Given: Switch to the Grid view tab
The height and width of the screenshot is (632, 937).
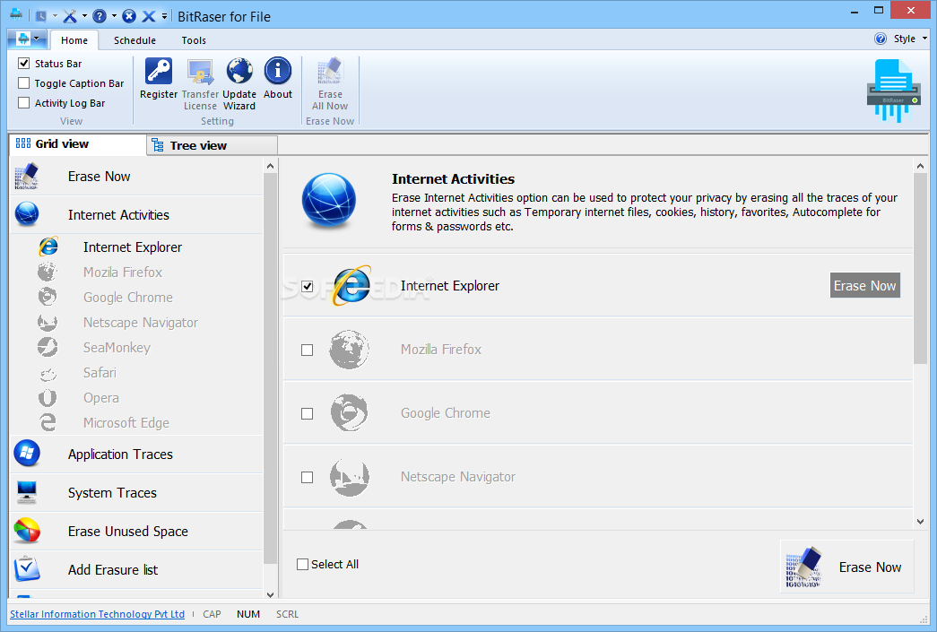Looking at the screenshot, I should pyautogui.click(x=78, y=144).
